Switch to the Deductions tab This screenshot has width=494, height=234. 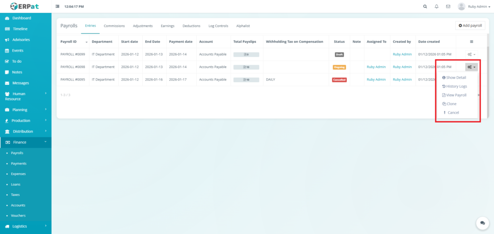[191, 26]
